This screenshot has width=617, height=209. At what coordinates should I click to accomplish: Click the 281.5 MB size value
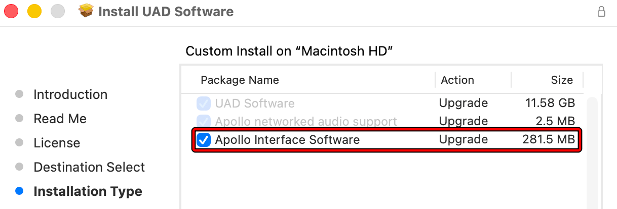(549, 140)
